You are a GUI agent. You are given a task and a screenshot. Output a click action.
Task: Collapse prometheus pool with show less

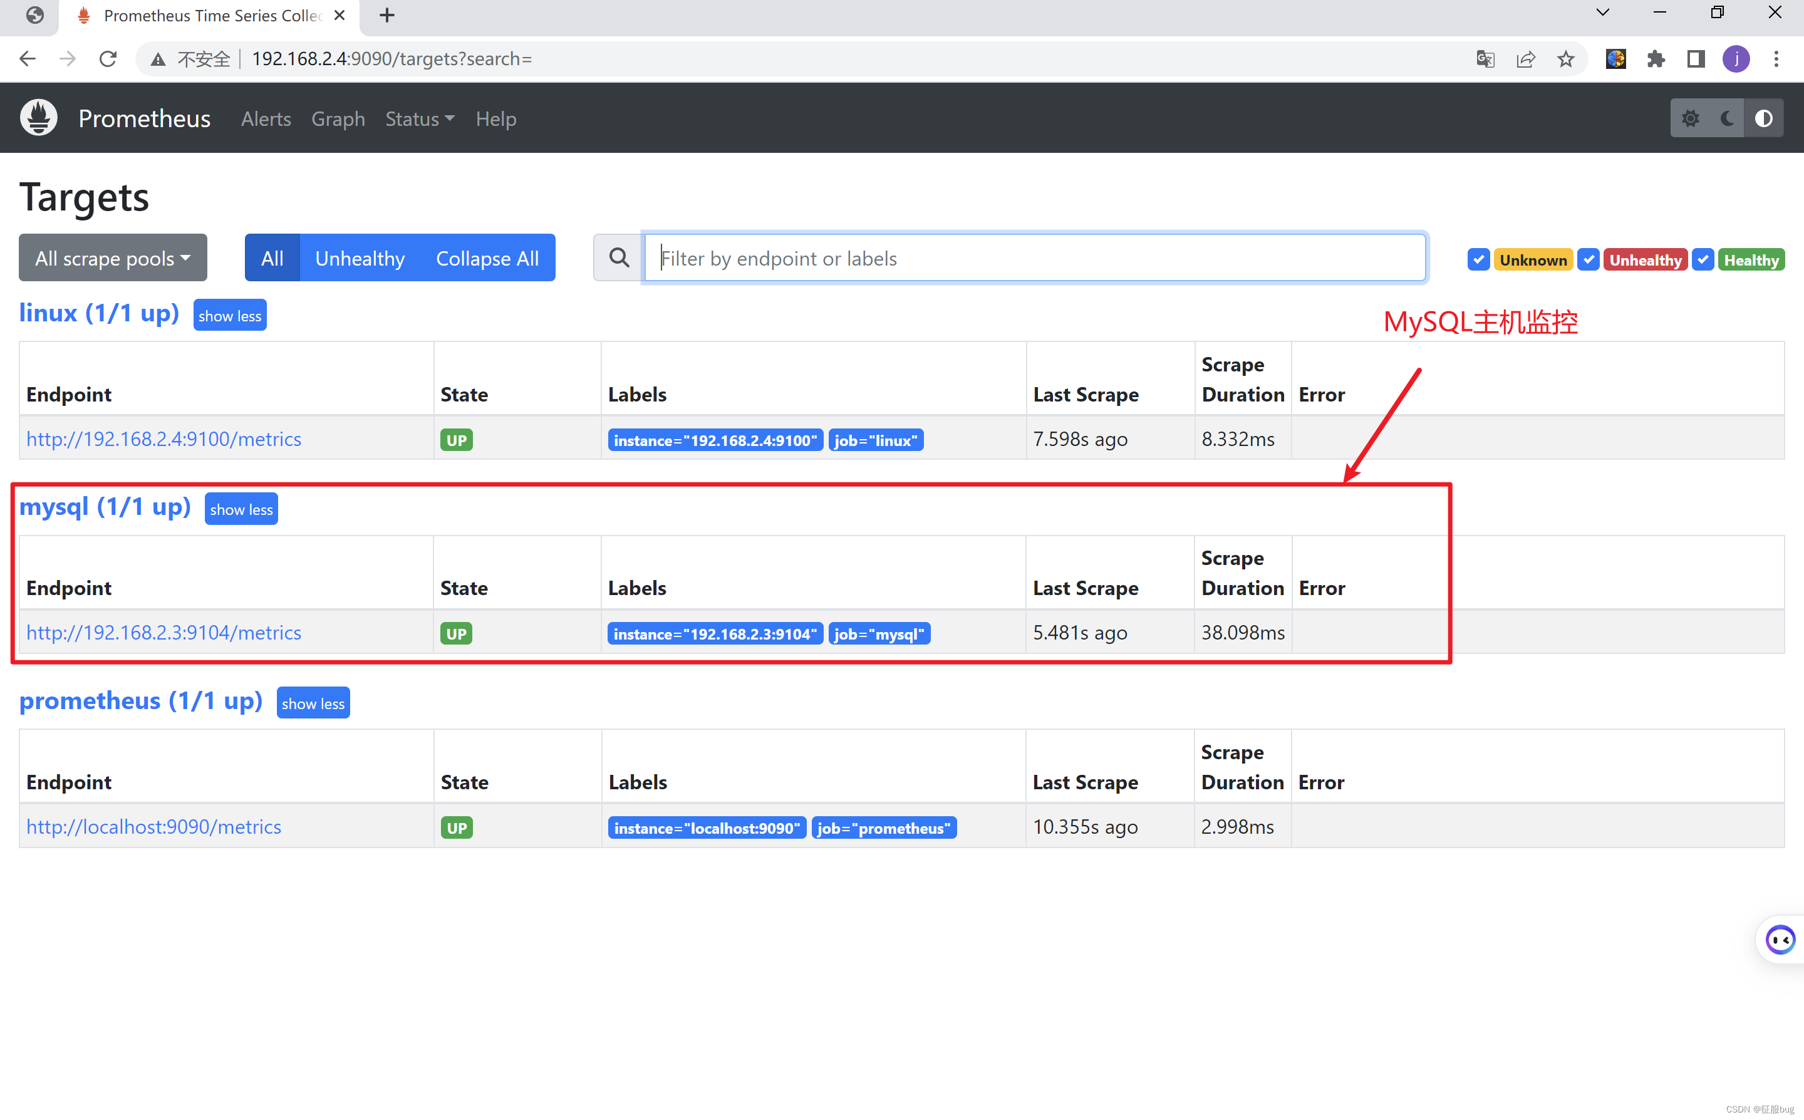313,703
